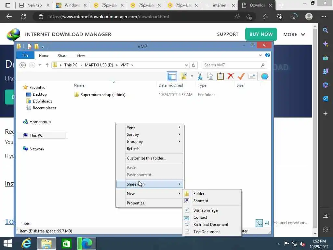The width and height of the screenshot is (333, 250).
Task: Refresh the VM7 folder via address bar button
Action: (x=193, y=65)
